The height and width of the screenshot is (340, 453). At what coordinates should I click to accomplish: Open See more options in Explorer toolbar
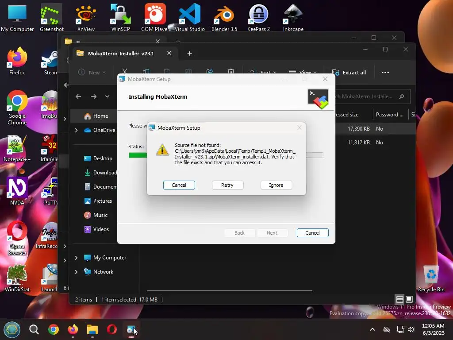click(x=385, y=72)
